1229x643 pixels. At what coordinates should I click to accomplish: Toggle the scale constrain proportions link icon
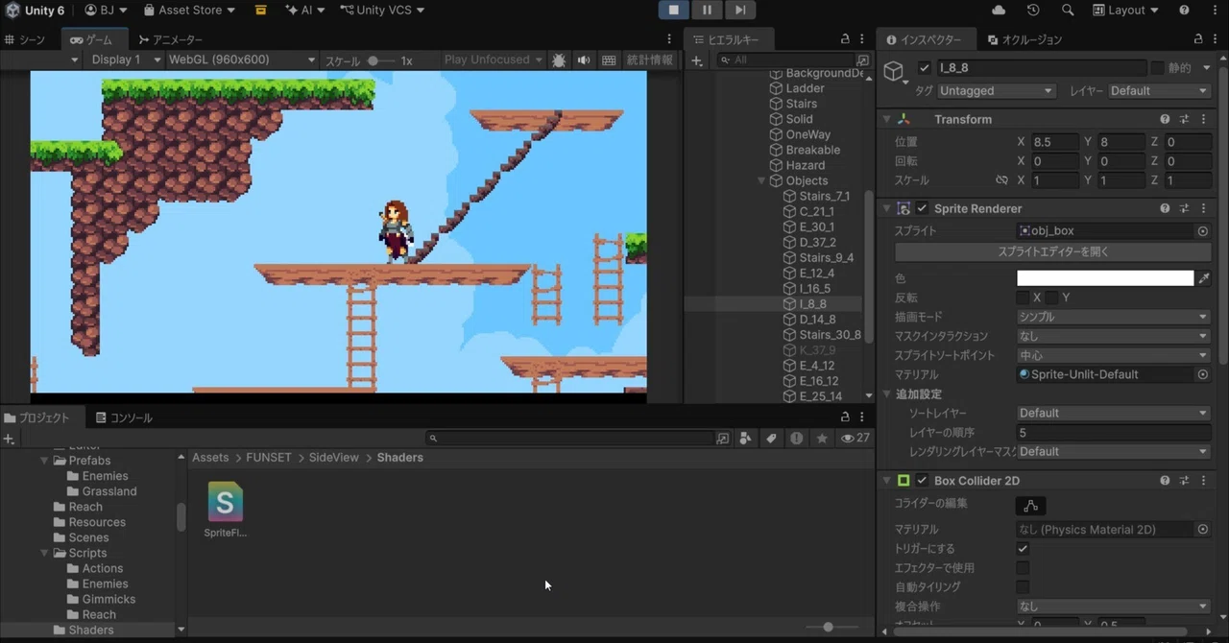(x=1001, y=180)
